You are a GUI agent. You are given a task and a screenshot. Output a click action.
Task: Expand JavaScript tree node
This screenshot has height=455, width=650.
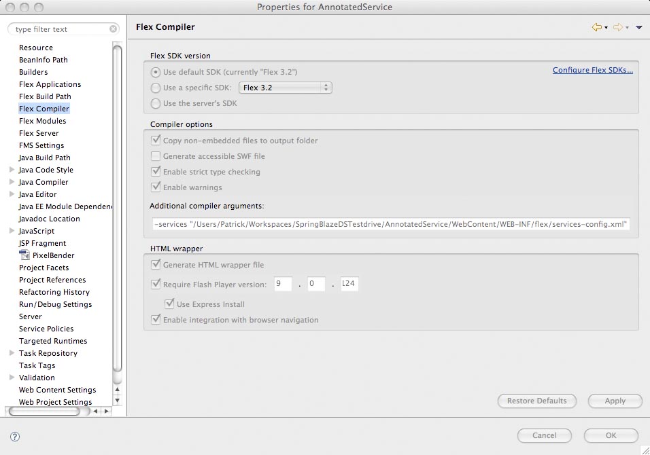point(12,231)
